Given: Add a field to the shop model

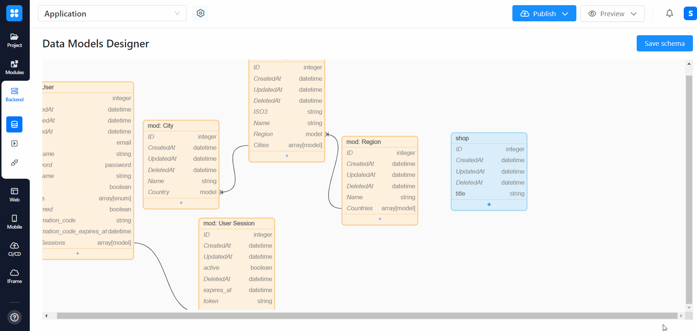Looking at the screenshot, I should tap(489, 204).
